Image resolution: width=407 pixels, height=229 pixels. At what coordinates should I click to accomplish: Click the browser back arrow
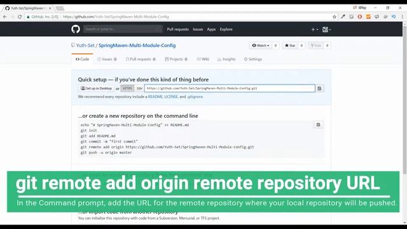click(5, 17)
